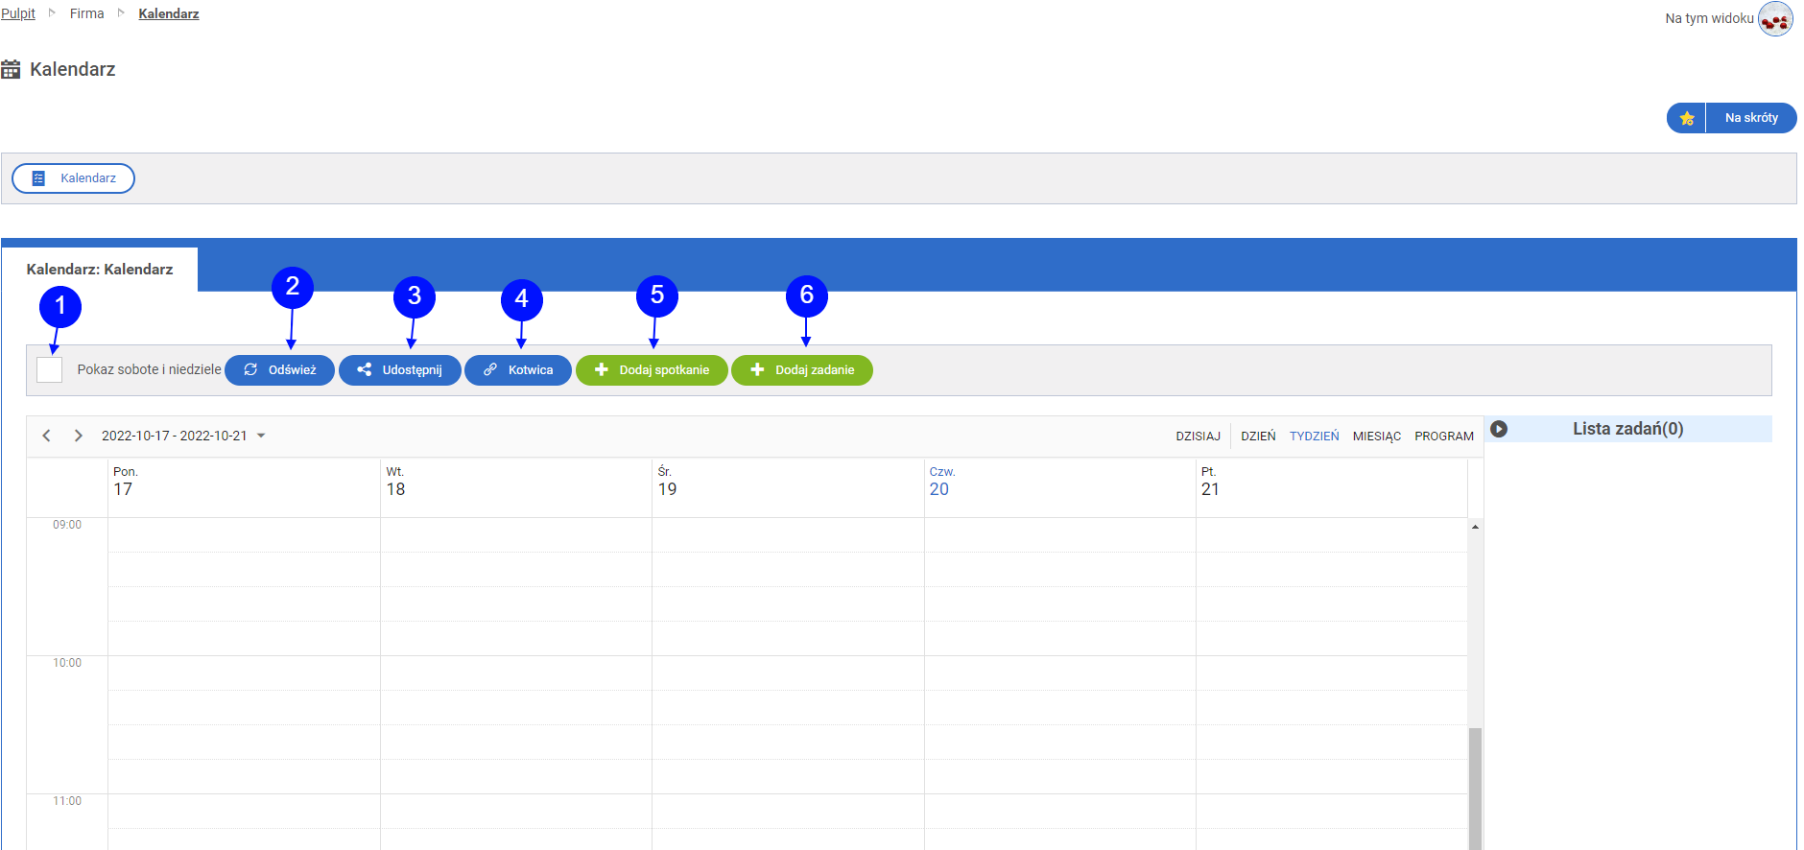1804x850 pixels.
Task: Click the link icon in Kotwica
Action: tap(490, 369)
